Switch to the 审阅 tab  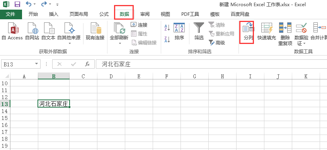(145, 14)
